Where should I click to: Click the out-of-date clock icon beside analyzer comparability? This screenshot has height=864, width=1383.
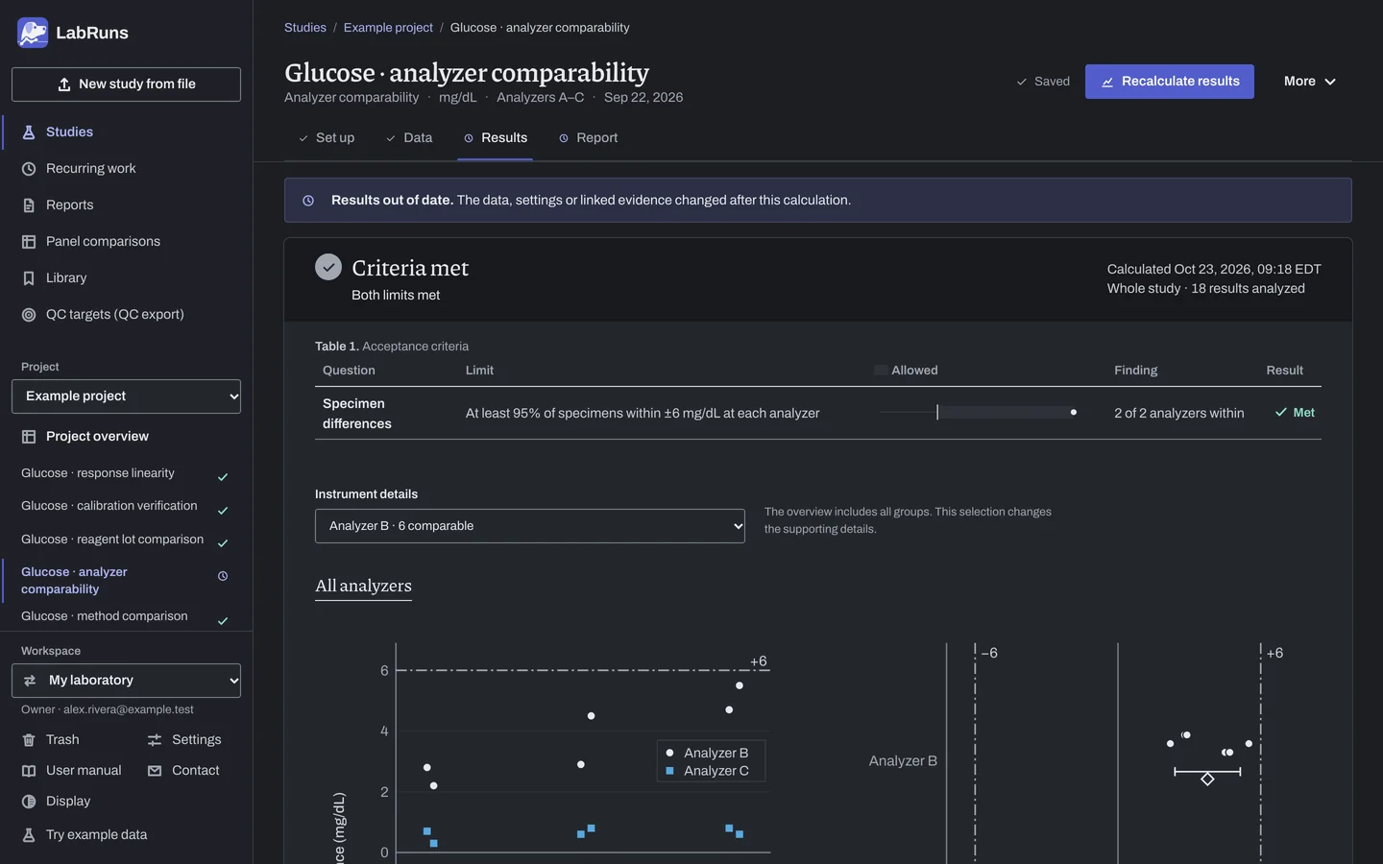pos(223,576)
